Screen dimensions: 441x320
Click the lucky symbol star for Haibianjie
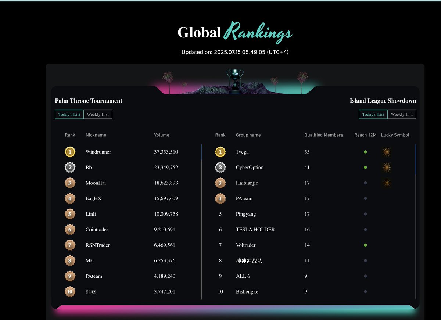[386, 183]
